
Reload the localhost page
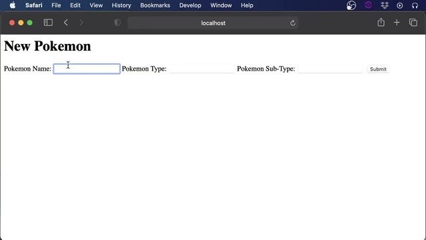pos(293,23)
